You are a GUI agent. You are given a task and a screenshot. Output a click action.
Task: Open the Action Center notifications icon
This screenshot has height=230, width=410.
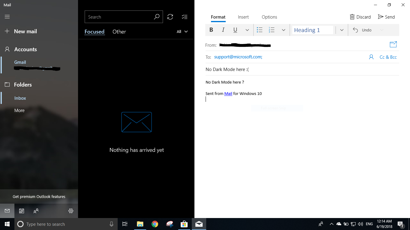coord(400,224)
